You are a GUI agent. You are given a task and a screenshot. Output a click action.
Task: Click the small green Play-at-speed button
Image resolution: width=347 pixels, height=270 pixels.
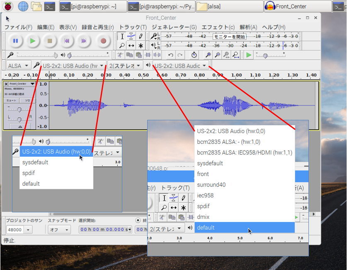pos(249,55)
